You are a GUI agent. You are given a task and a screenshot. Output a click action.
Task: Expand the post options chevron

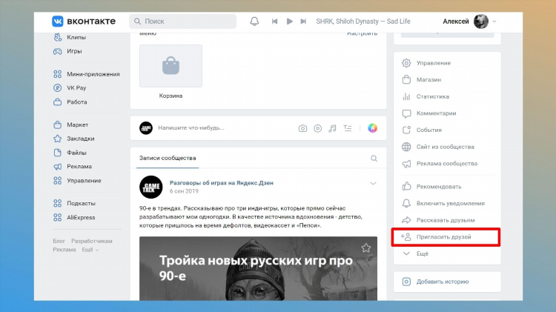(x=373, y=184)
